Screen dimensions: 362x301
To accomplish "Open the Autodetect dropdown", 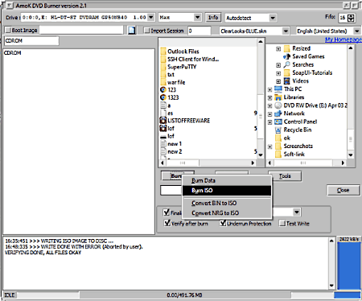I will pyautogui.click(x=273, y=18).
